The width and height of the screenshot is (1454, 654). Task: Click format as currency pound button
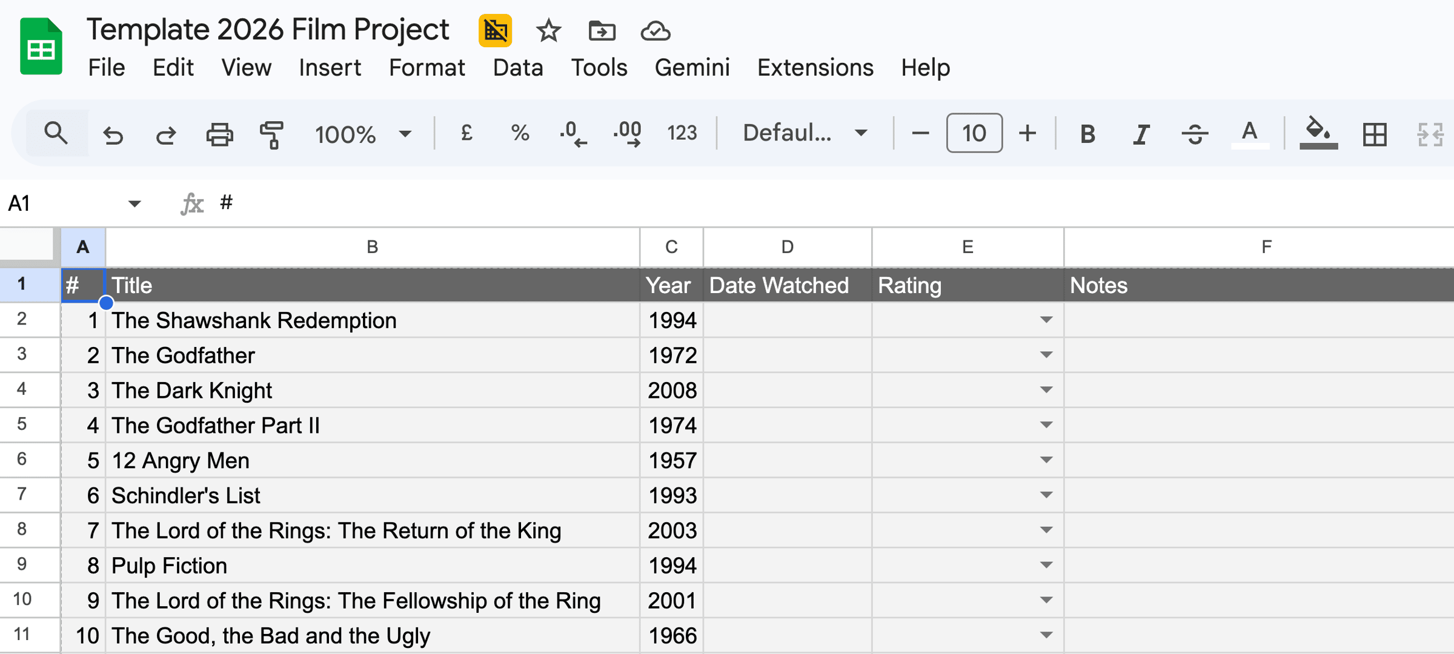(x=466, y=133)
